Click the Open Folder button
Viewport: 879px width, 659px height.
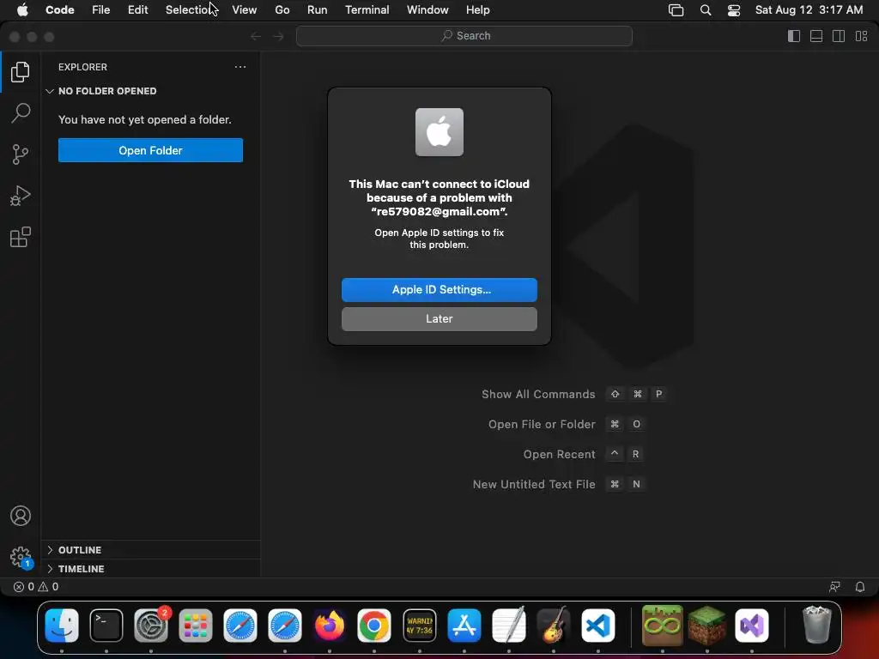click(150, 150)
